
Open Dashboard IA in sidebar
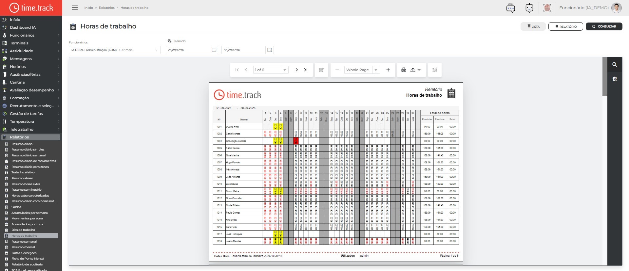[x=23, y=27]
